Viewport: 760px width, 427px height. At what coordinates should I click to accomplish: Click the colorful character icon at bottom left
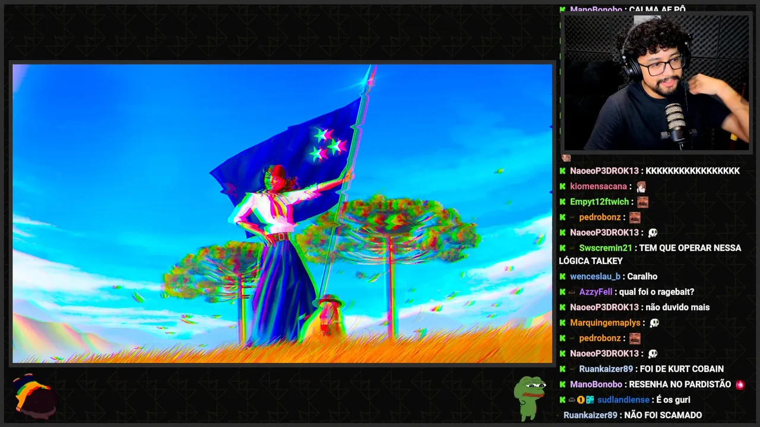34,396
